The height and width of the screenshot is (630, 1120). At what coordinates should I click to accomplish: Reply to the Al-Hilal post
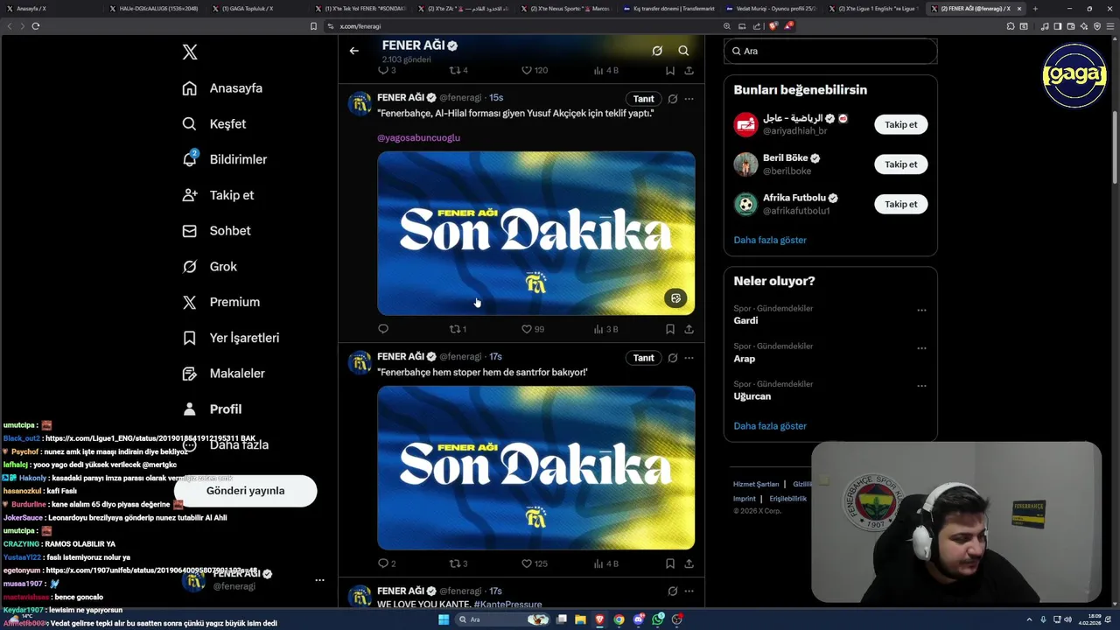point(383,329)
